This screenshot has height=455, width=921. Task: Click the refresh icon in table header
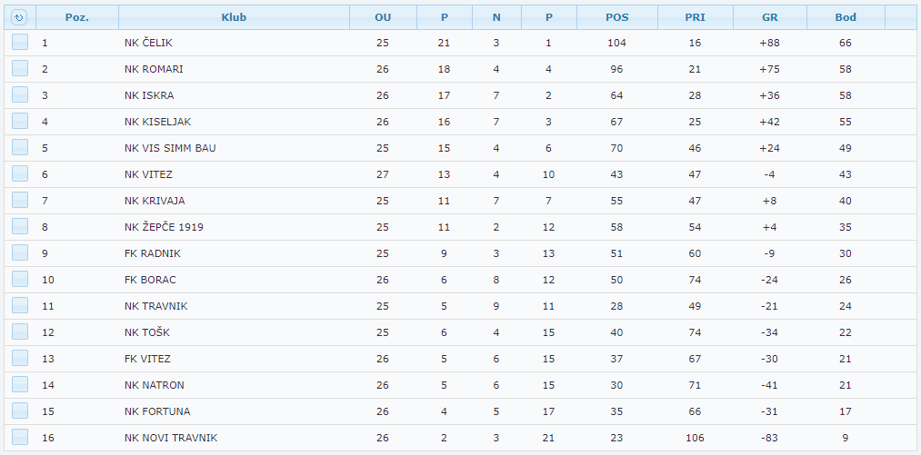[x=19, y=17]
